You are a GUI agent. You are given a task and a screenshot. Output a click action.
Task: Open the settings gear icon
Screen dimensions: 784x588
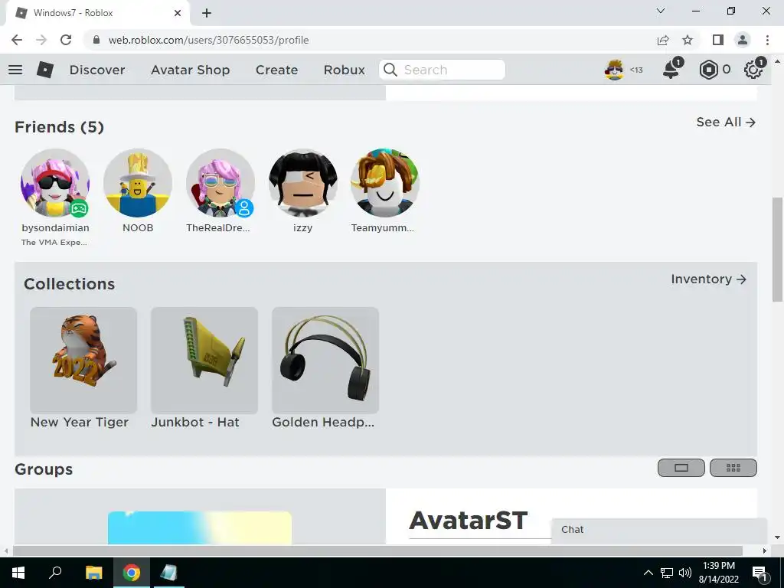[x=753, y=70]
